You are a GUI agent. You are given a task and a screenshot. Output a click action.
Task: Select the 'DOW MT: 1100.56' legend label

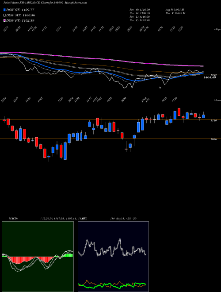[x=21, y=15]
